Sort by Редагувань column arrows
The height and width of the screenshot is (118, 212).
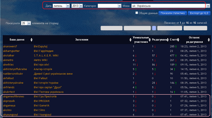pyautogui.click(x=168, y=40)
